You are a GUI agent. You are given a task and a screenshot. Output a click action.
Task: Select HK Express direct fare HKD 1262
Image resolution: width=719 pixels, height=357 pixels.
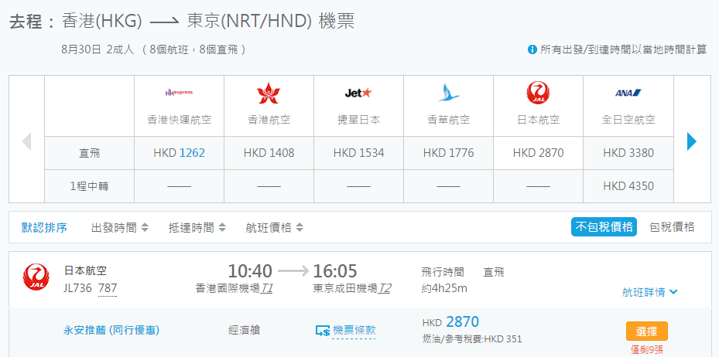point(179,153)
